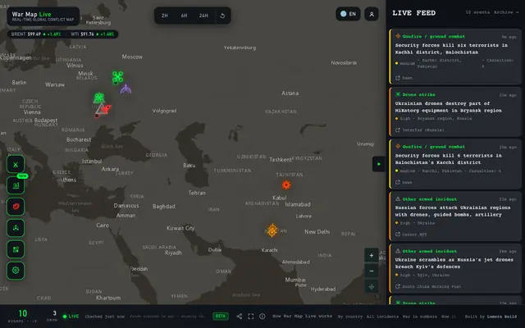The height and width of the screenshot is (328, 525).
Task: Open the grid widgets sidebar button
Action: (16, 249)
